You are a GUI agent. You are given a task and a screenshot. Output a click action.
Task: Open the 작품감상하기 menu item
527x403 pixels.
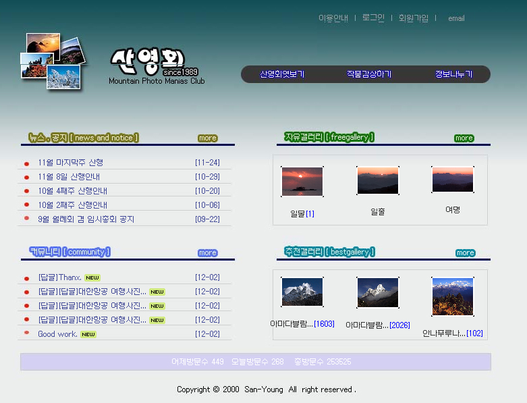(x=368, y=74)
